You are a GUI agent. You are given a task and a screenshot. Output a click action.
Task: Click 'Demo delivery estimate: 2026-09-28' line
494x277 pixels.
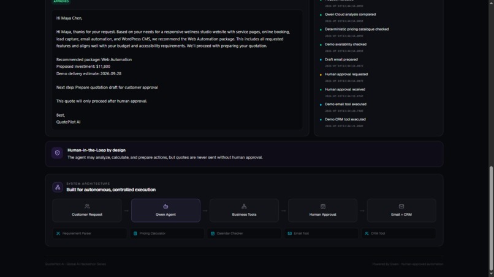point(89,73)
